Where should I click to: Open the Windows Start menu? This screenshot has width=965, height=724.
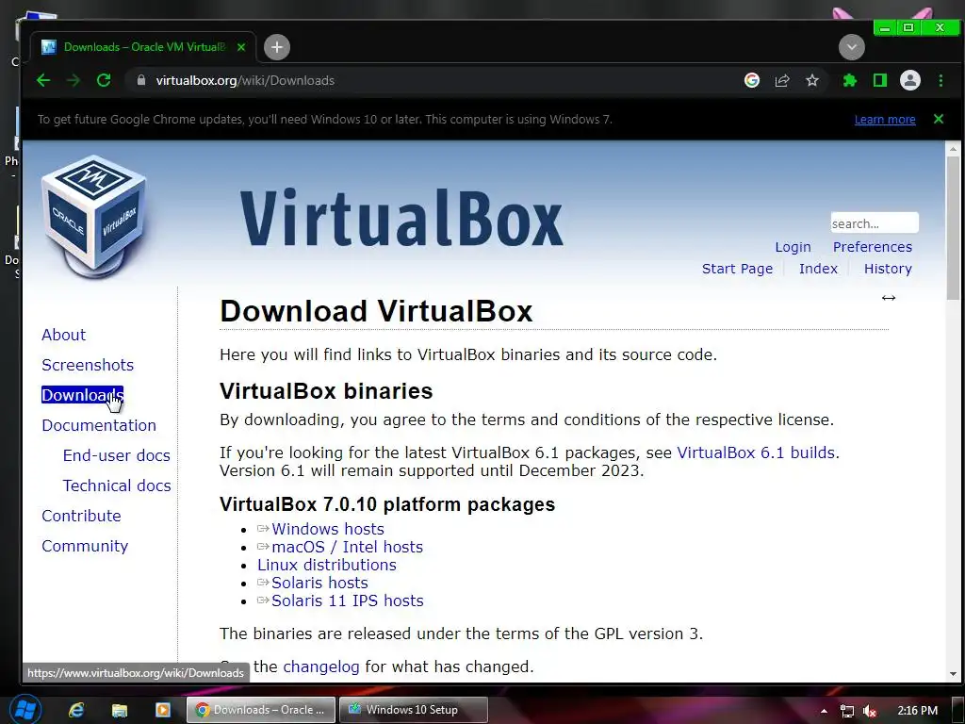(x=25, y=710)
